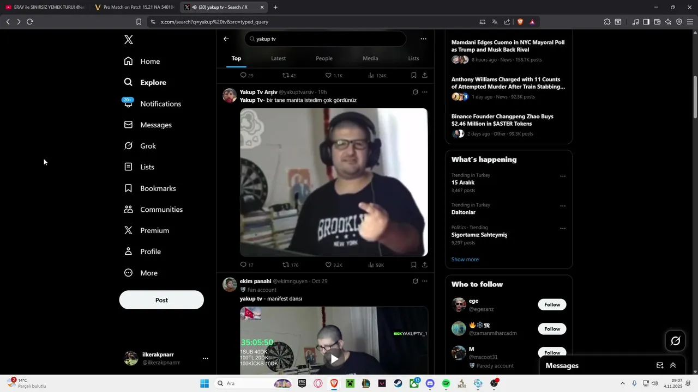Follow the ege account
Screen dimensions: 698x392
pos(552,304)
